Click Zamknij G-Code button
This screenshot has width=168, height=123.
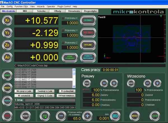click(45, 91)
